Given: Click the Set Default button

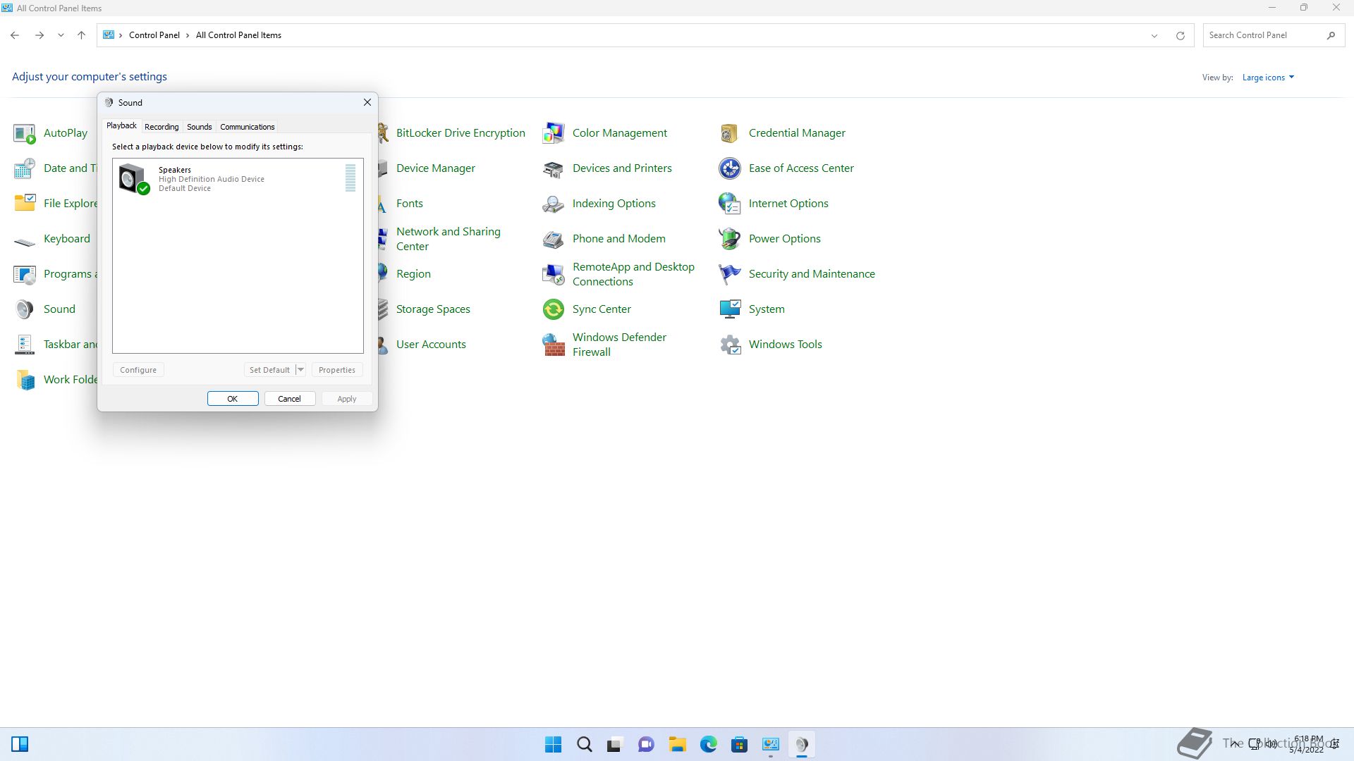Looking at the screenshot, I should coord(269,370).
